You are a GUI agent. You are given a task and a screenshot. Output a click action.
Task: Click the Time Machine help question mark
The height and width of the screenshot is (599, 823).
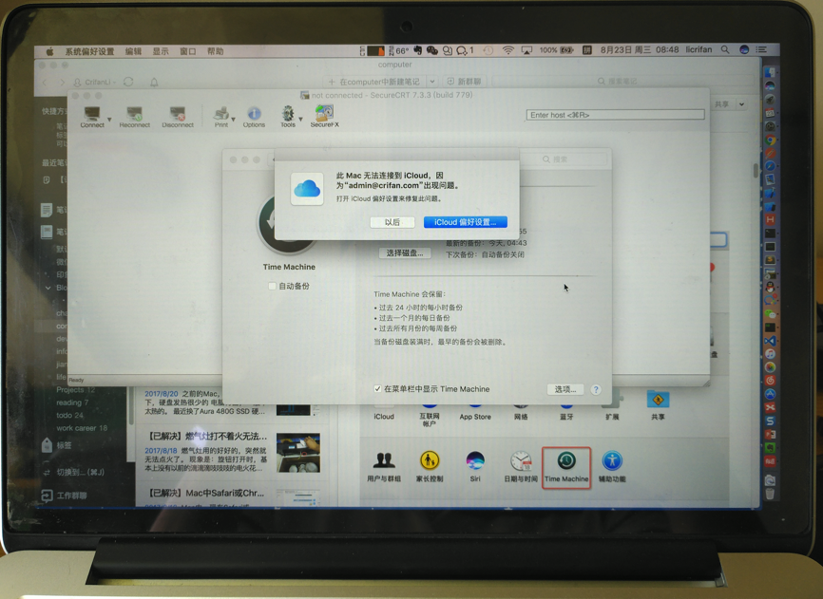596,389
